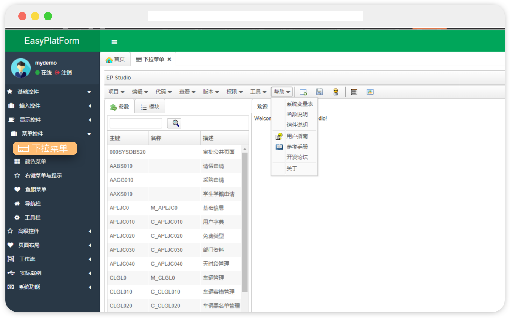Open the 权限 dropdown menu
Viewport: 510px width, 318px height.
235,92
